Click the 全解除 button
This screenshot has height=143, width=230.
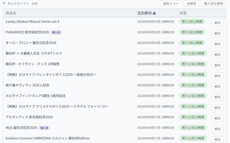click(x=191, y=4)
